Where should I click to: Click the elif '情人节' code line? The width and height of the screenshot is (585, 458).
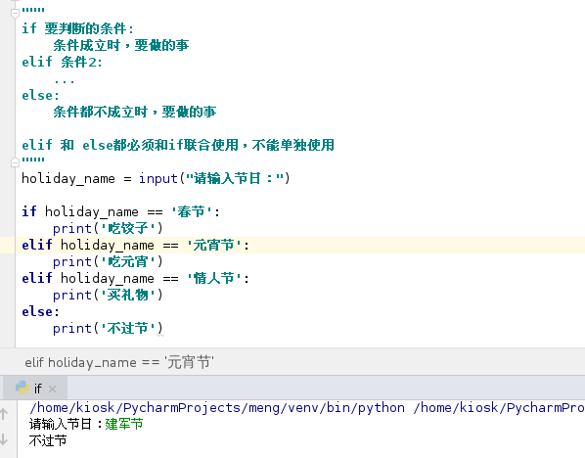(135, 278)
